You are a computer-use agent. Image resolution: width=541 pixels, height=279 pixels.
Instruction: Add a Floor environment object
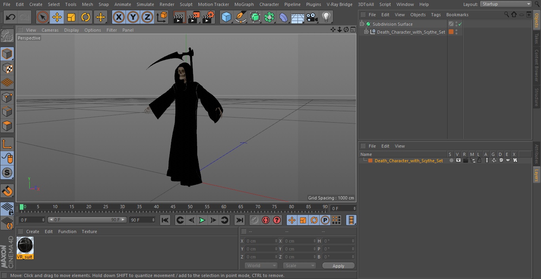click(x=298, y=17)
